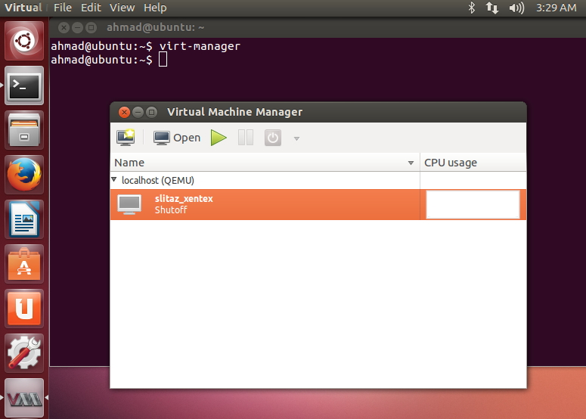The width and height of the screenshot is (586, 419).
Task: Open Ubuntu Software Center in launcher
Action: 25,265
